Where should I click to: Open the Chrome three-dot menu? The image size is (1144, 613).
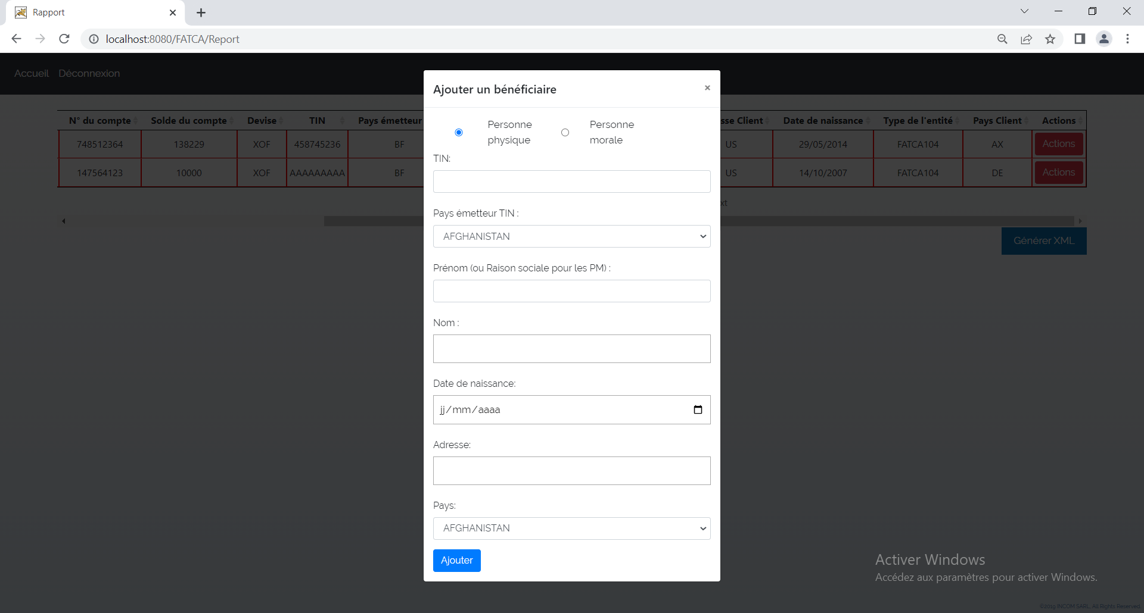coord(1127,39)
